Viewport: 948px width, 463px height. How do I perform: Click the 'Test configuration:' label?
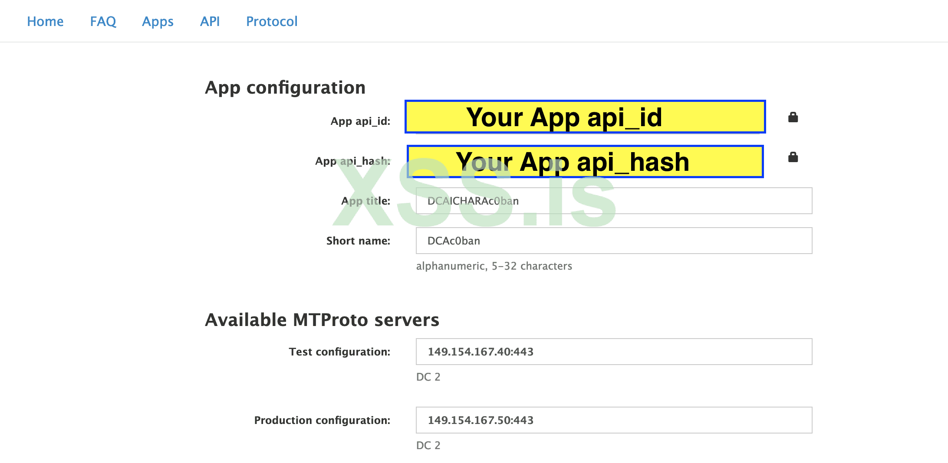point(339,352)
